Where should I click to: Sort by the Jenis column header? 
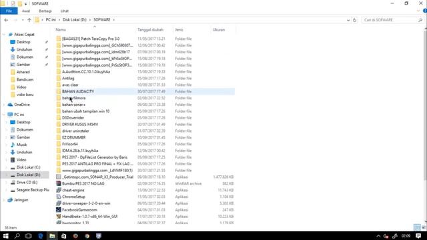coord(179,29)
